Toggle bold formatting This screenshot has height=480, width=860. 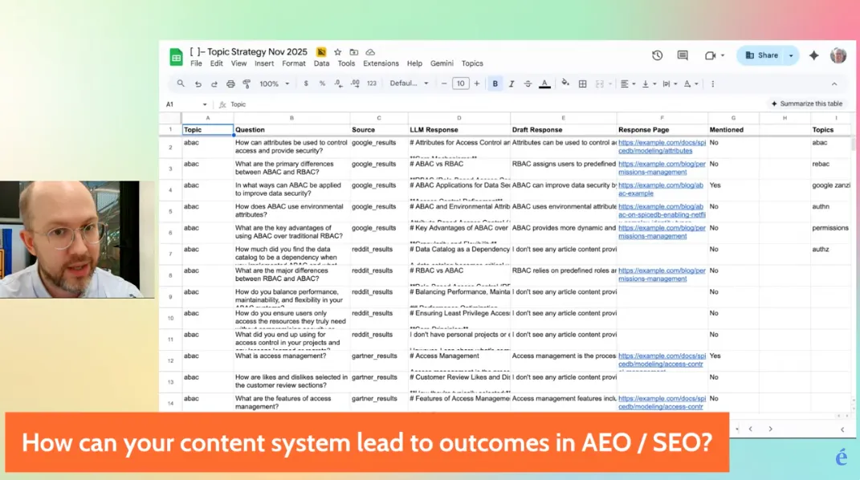tap(495, 83)
